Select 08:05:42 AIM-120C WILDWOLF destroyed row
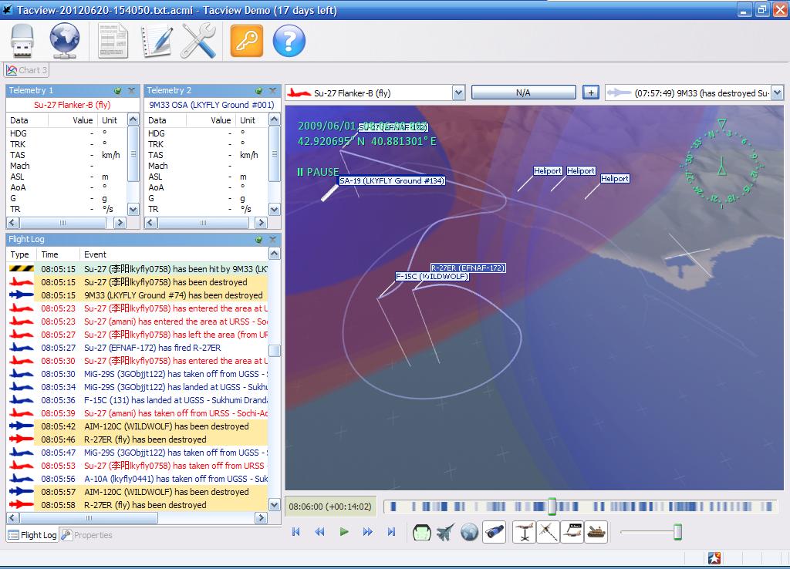Image resolution: width=790 pixels, height=569 pixels. point(138,426)
